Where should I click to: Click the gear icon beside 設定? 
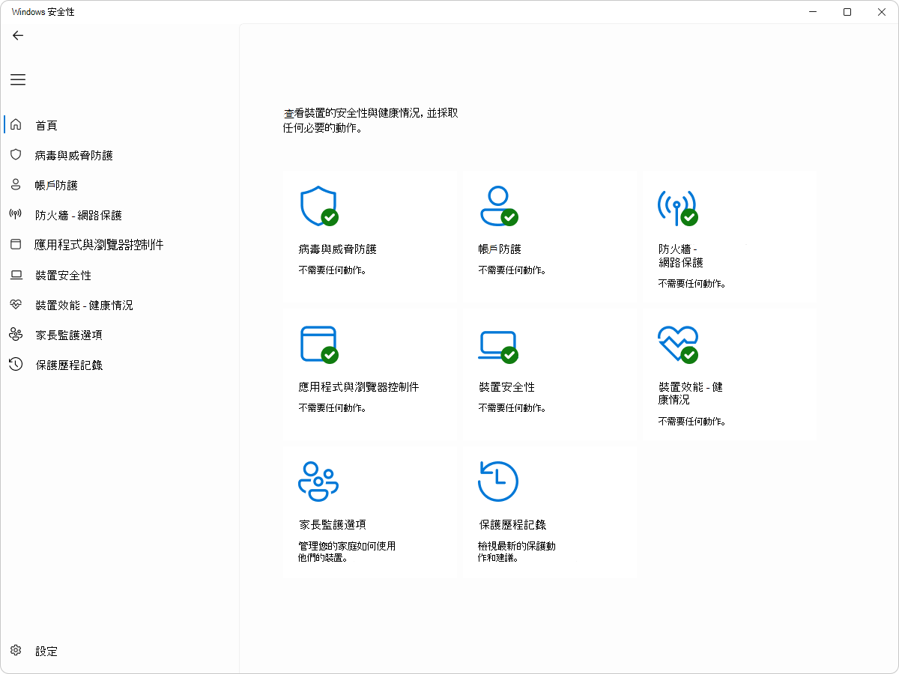(x=16, y=651)
